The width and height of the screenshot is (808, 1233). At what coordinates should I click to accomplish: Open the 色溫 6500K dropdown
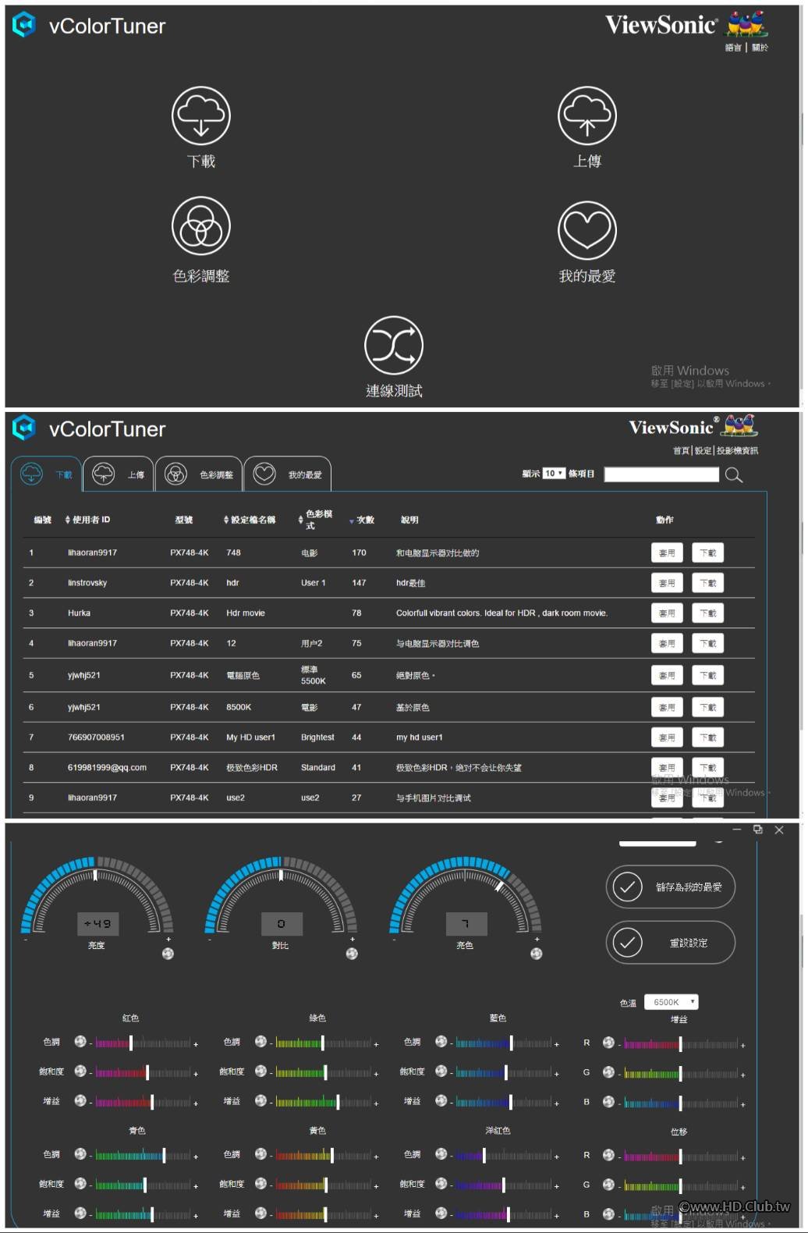672,1002
